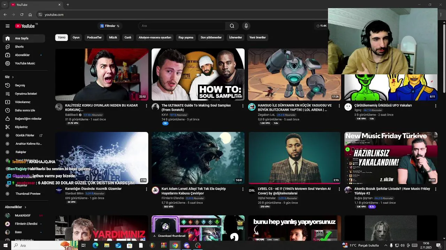
Task: Open more options for LVBEL C5 video
Action: click(x=339, y=189)
